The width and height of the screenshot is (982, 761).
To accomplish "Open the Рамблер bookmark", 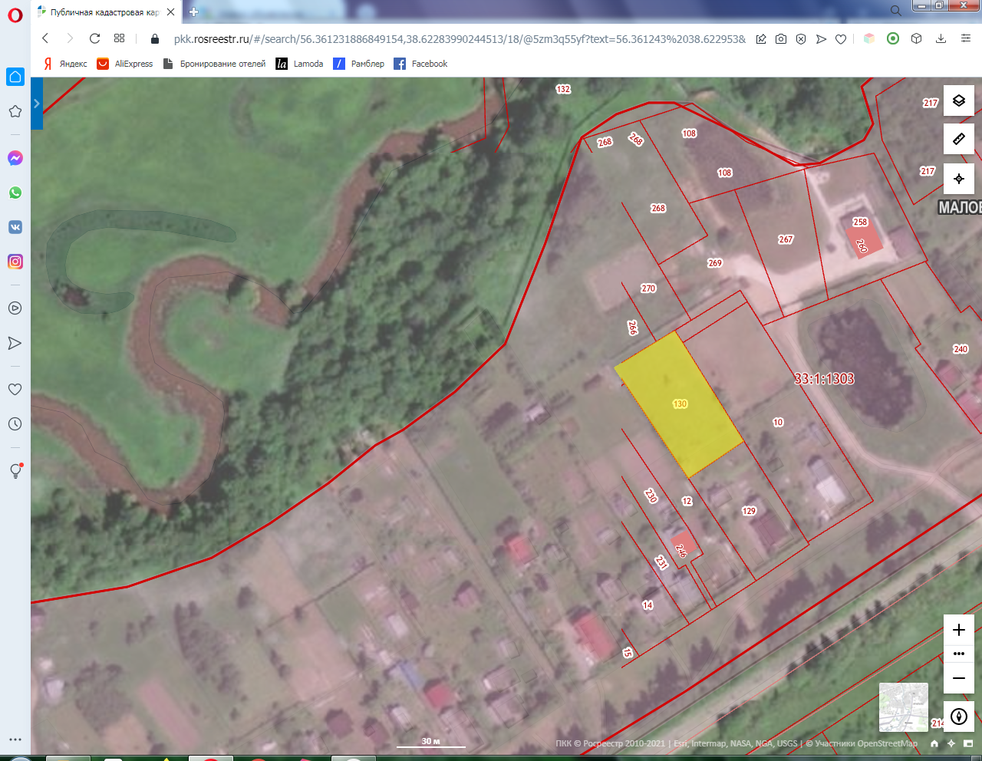I will (x=359, y=64).
